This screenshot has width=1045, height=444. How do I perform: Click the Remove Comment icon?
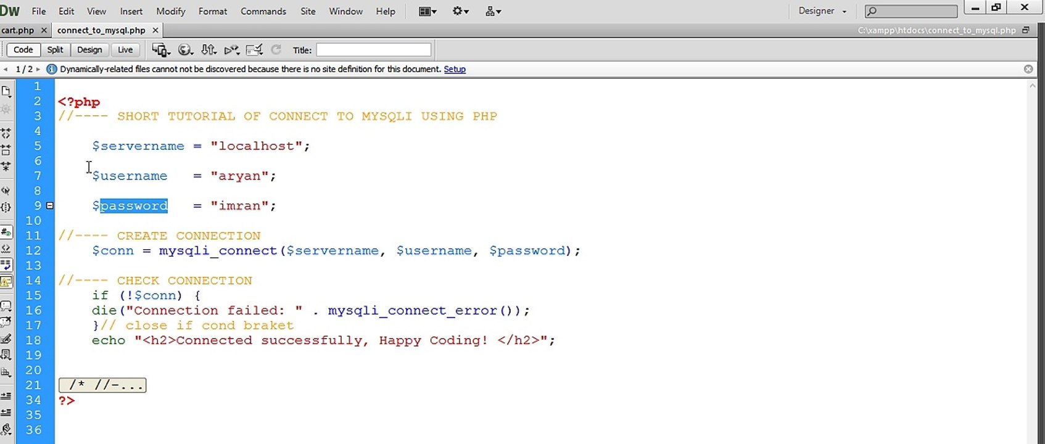point(6,322)
